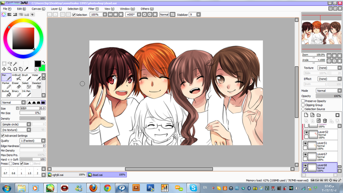Screen dimensions: 343x193
Task: Open the Stabilizer value dropdown
Action: (x=199, y=14)
